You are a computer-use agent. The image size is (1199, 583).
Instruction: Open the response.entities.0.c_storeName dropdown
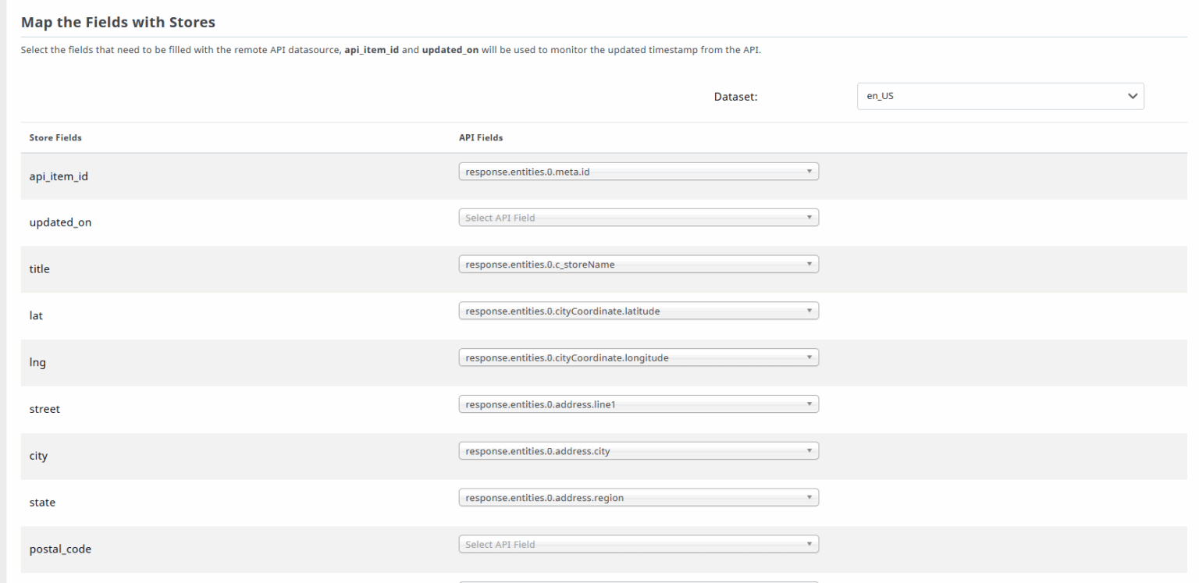click(x=638, y=265)
